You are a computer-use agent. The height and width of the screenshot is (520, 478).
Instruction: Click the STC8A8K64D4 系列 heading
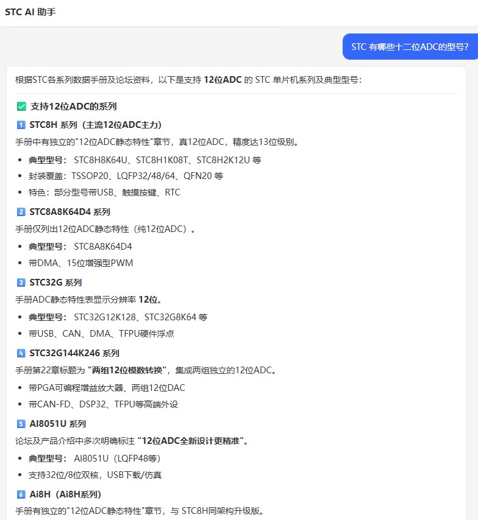(70, 212)
